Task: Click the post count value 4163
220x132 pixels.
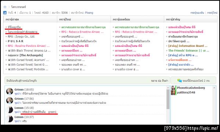Action: pyautogui.click(x=45, y=13)
